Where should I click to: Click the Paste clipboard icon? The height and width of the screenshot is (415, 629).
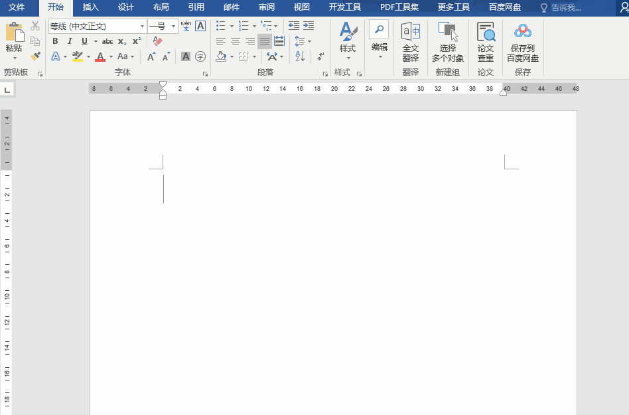tap(15, 32)
